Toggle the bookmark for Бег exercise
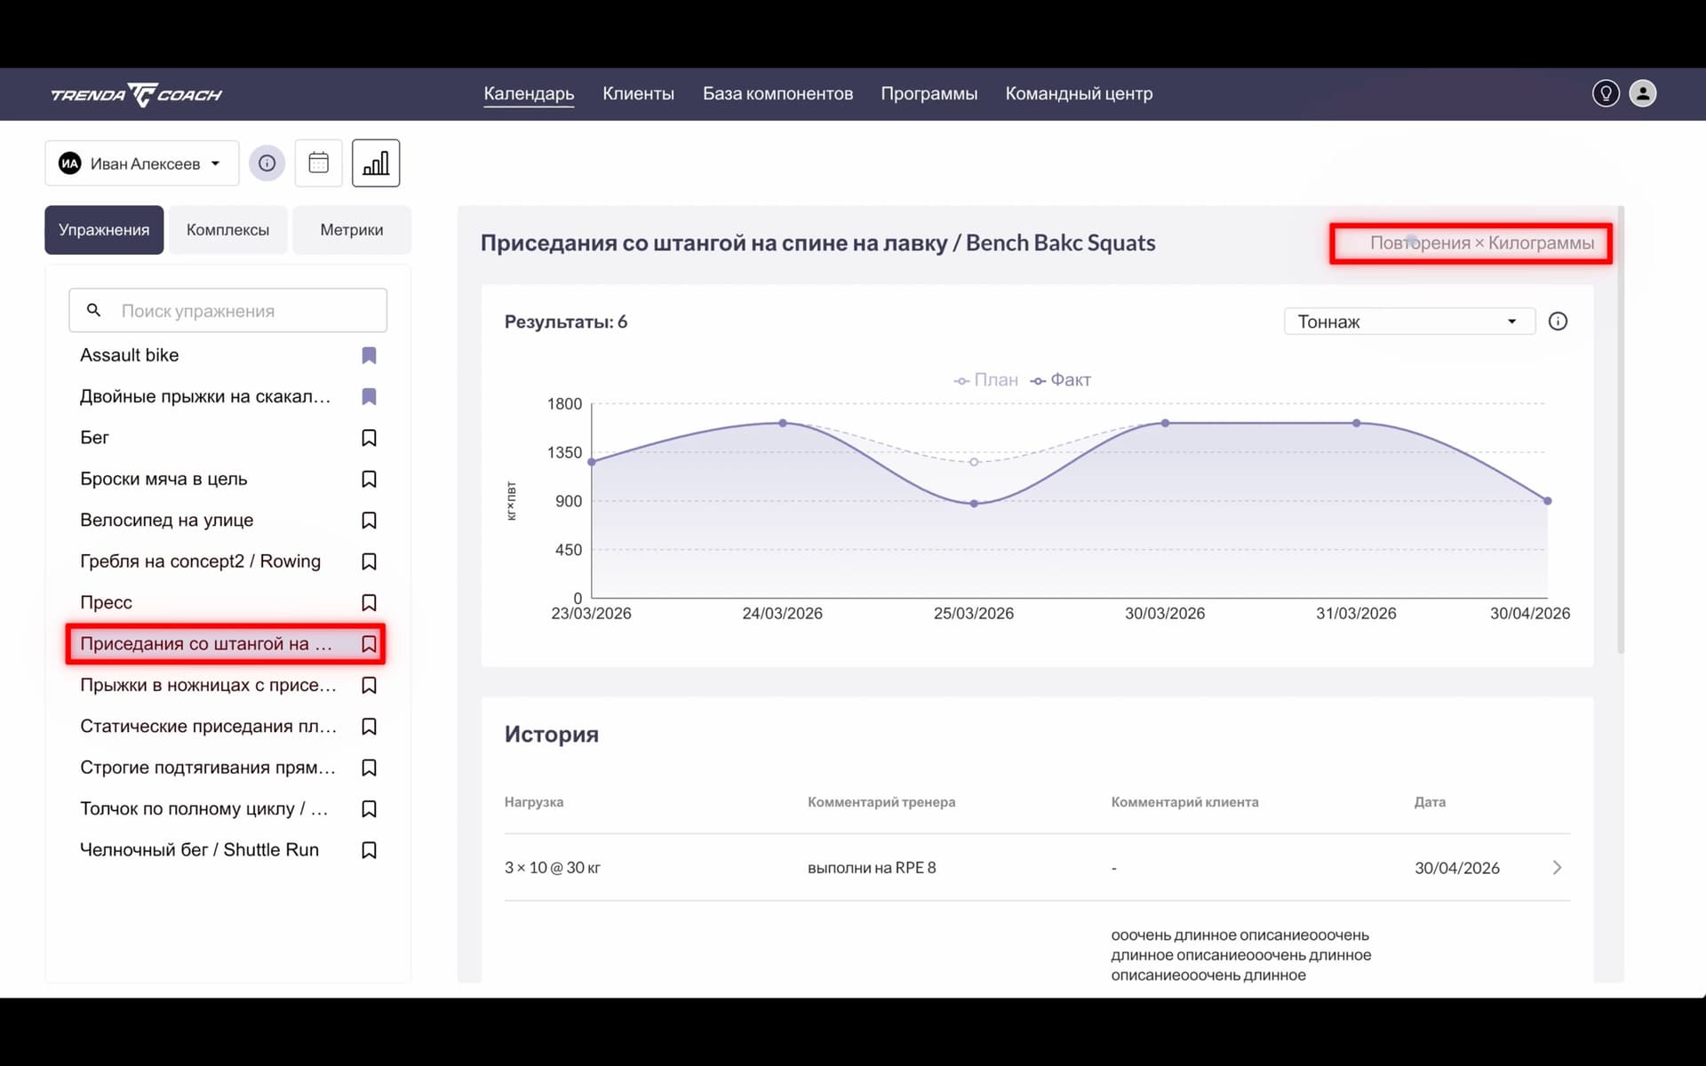This screenshot has width=1706, height=1066. click(369, 438)
